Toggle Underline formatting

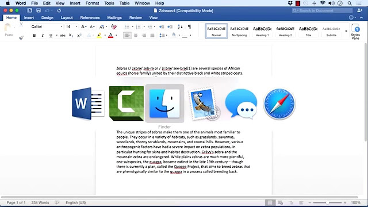coord(51,36)
